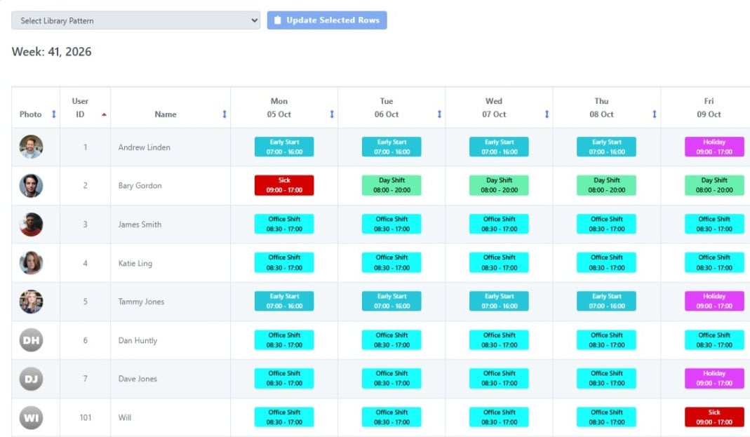Open Bary Gordon's Thursday Day Shift

point(606,185)
